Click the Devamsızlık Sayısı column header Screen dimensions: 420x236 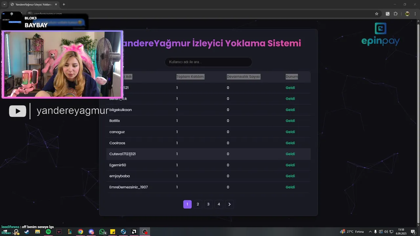point(243,77)
